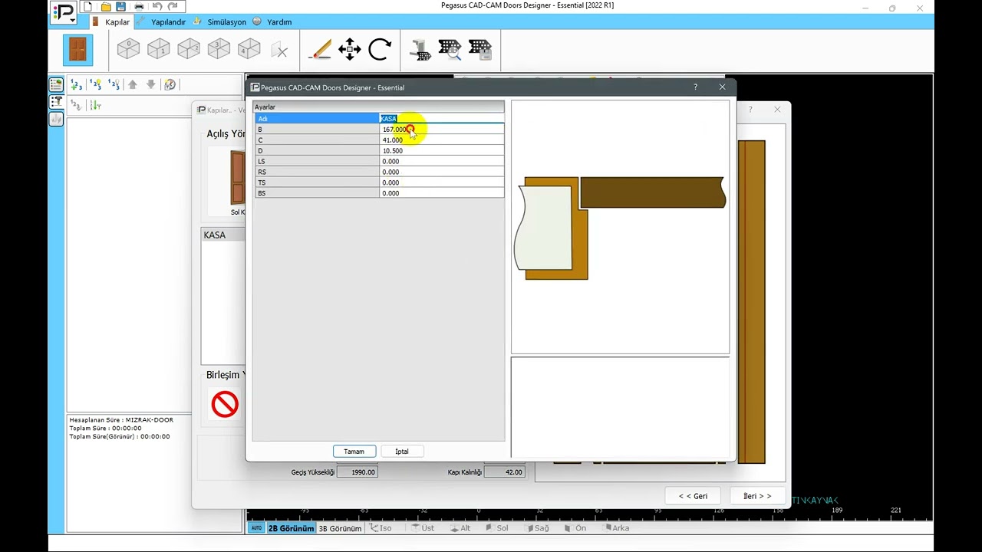982x552 pixels.
Task: Select the cube icon numbered 4
Action: pyautogui.click(x=249, y=49)
